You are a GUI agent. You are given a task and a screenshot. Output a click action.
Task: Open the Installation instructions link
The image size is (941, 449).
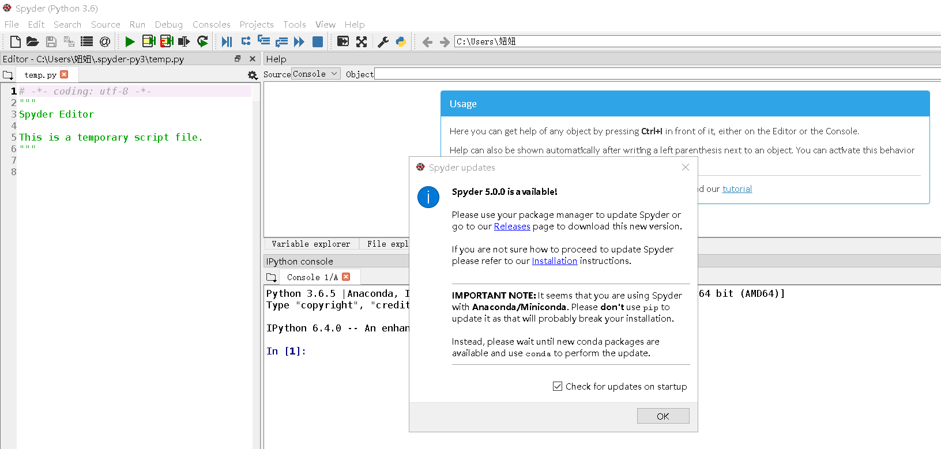[554, 261]
